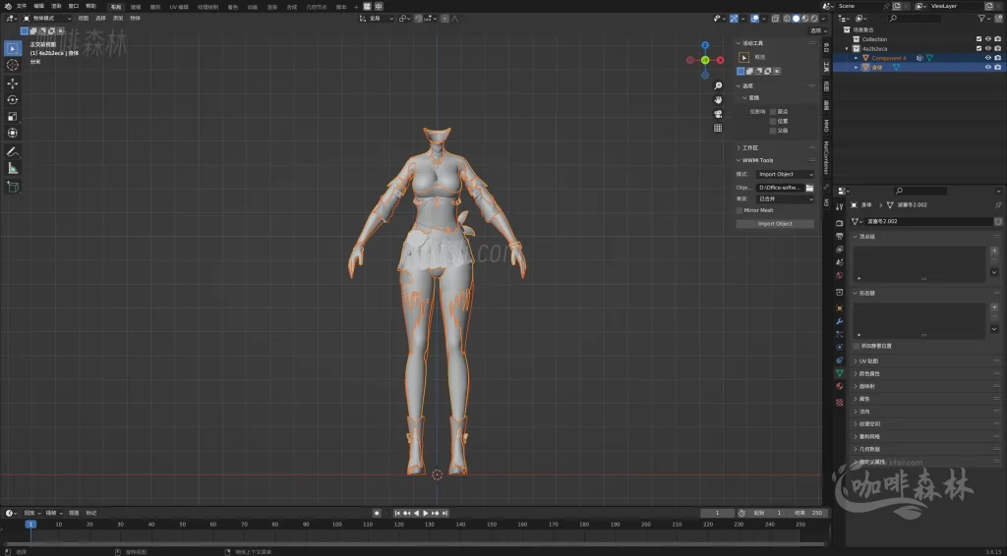Enable the 原点 affect-only checkbox
This screenshot has height=556, width=1007.
pyautogui.click(x=773, y=112)
